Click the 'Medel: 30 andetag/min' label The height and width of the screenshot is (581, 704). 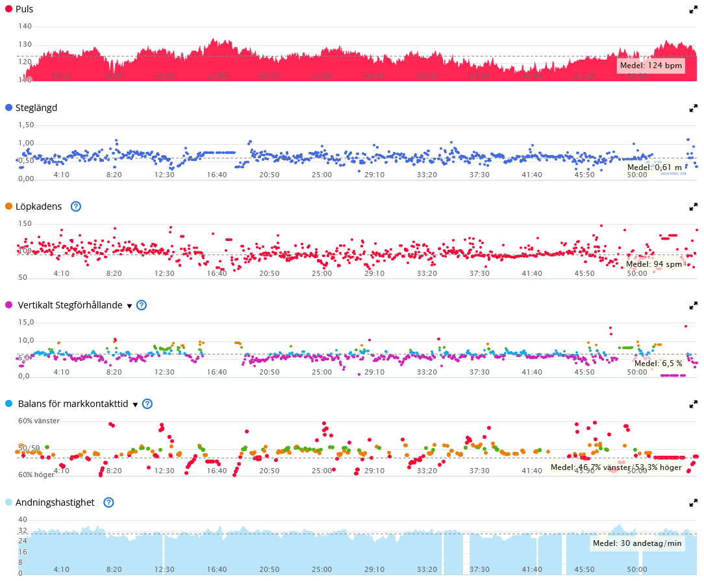coord(637,543)
